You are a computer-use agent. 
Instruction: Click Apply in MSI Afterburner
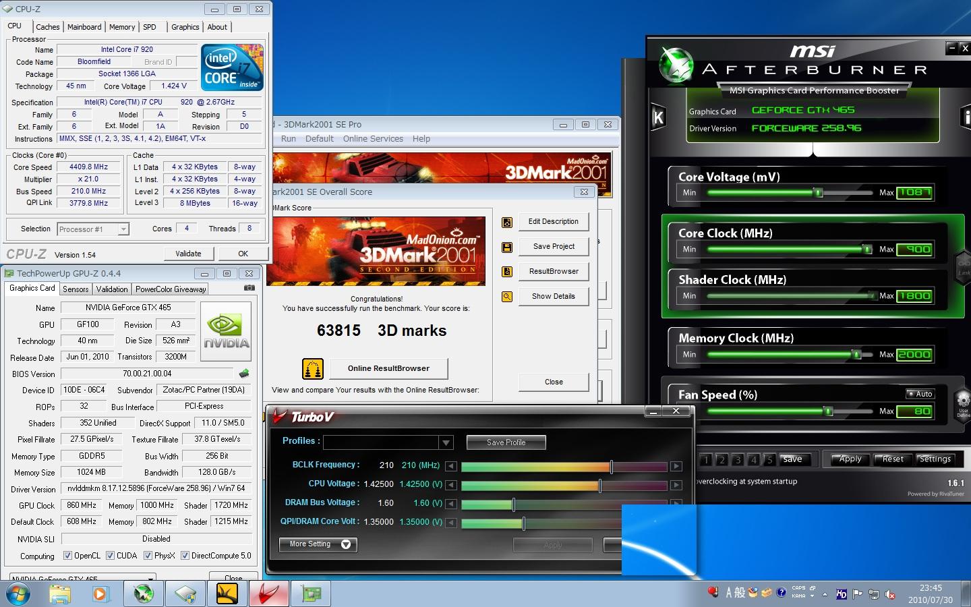[850, 459]
